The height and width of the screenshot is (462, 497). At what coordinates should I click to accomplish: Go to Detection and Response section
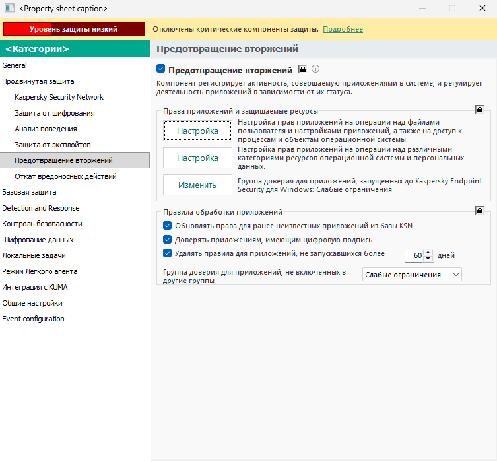point(40,208)
